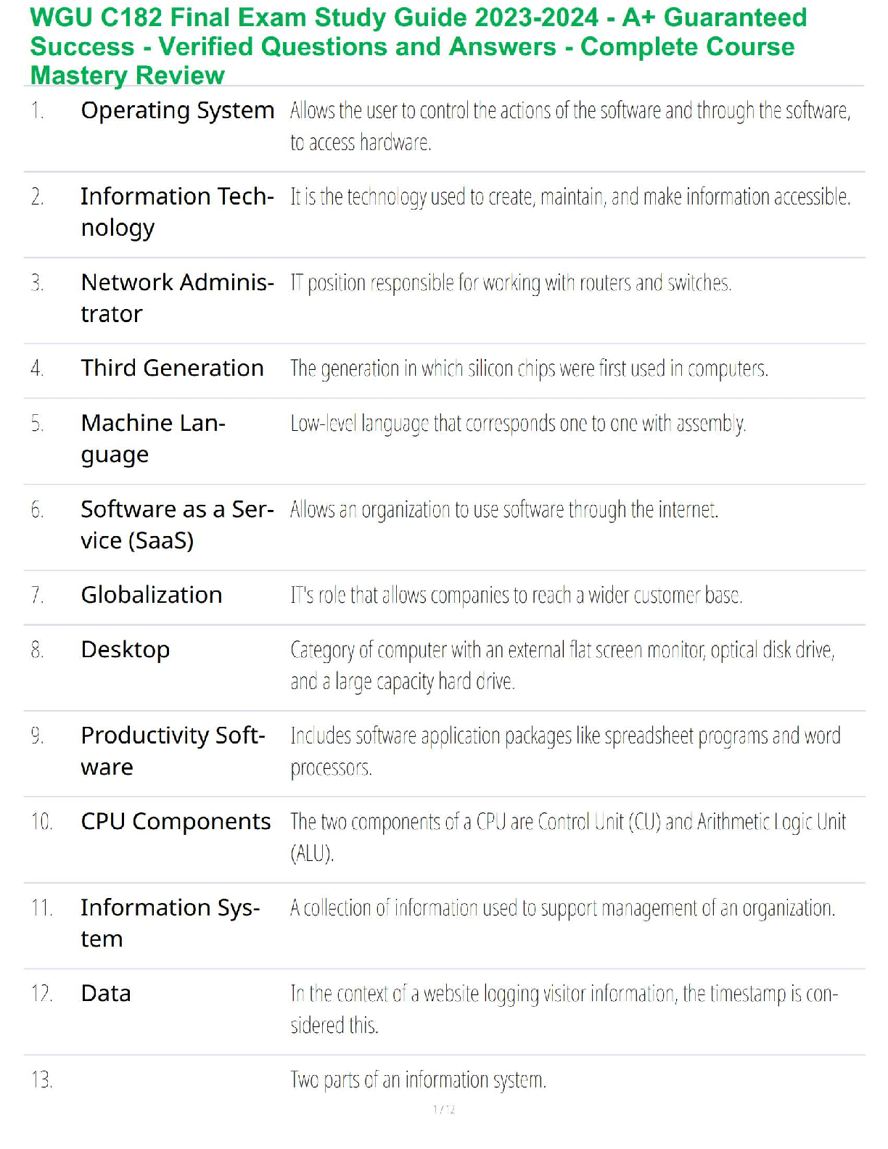Select the term "Operating System"
Screen dimensions: 888x1149
click(x=177, y=111)
